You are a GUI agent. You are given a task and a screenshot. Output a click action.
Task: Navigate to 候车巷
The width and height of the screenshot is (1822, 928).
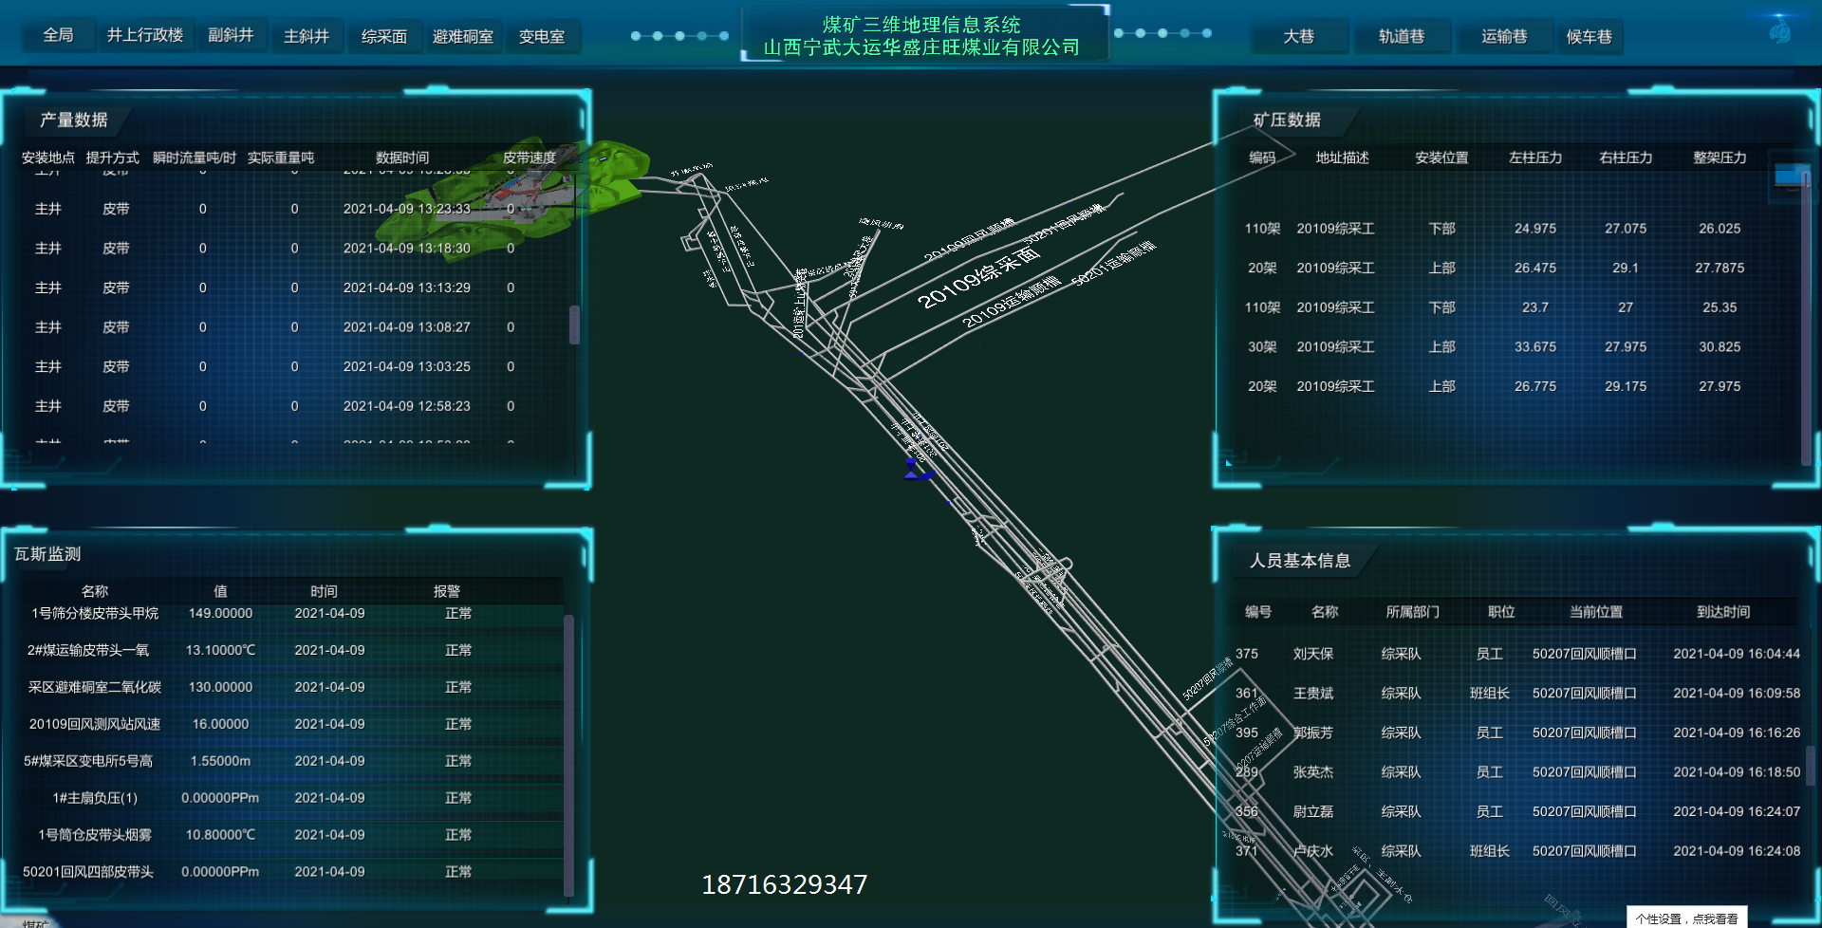coord(1589,36)
